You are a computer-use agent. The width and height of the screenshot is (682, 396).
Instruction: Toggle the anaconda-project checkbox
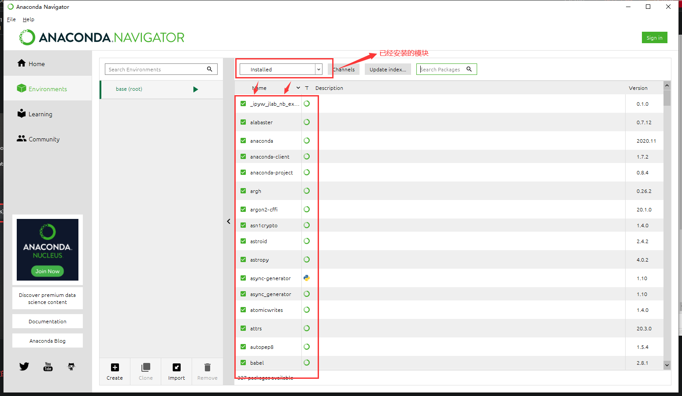tap(243, 172)
